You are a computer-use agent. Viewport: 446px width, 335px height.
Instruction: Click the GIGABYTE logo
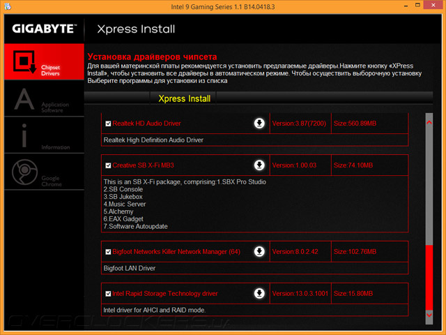tap(45, 29)
